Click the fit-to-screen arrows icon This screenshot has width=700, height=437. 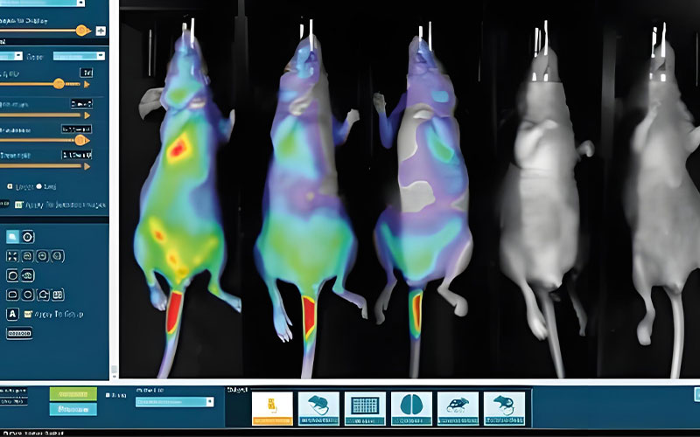(13, 256)
